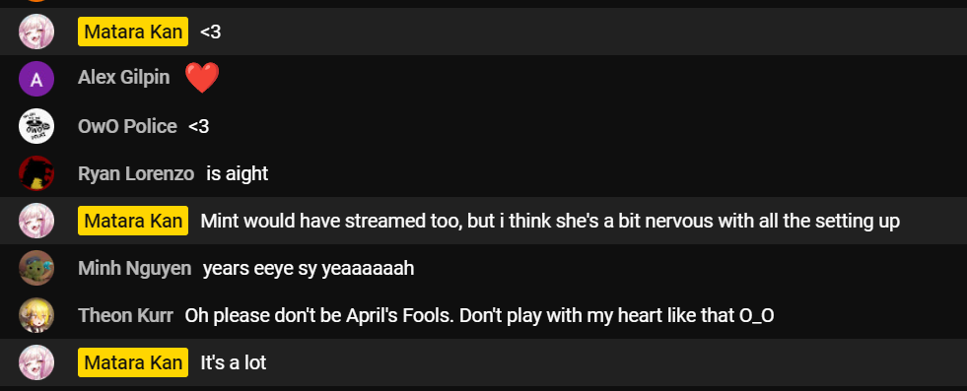Click Ryan Lorenzo's red and black avatar
The height and width of the screenshot is (391, 967).
pyautogui.click(x=36, y=173)
